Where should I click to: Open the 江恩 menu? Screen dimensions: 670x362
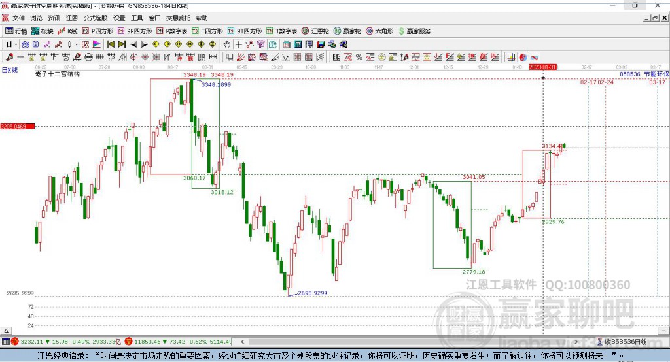pyautogui.click(x=72, y=18)
